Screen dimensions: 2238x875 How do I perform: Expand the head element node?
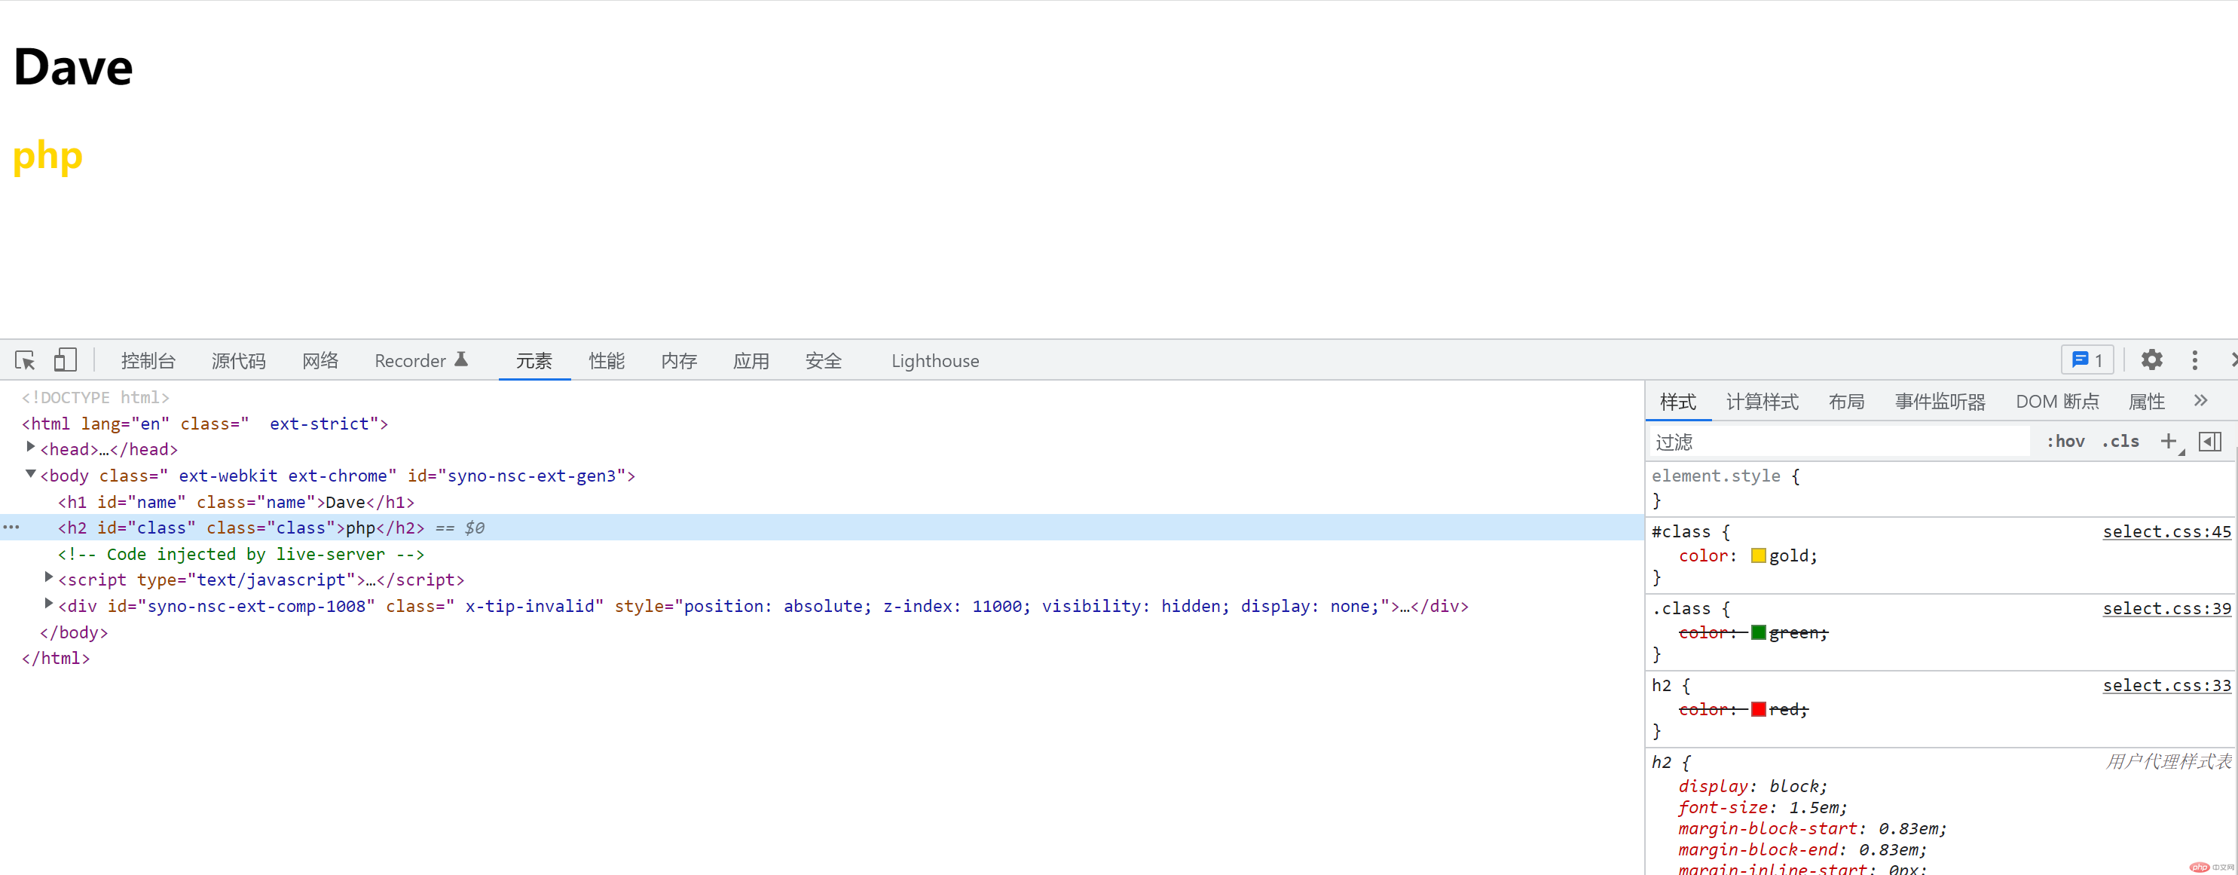point(30,448)
